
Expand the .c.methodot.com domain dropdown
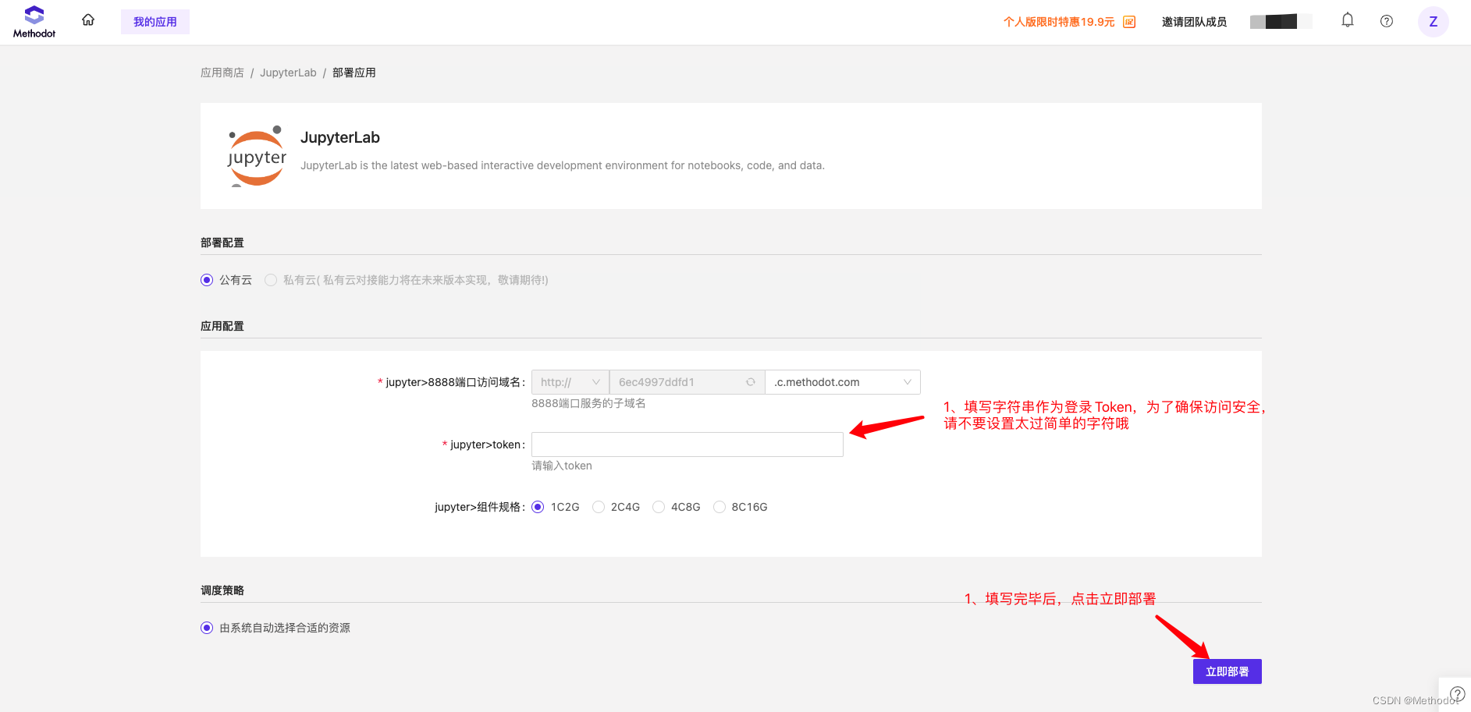843,382
